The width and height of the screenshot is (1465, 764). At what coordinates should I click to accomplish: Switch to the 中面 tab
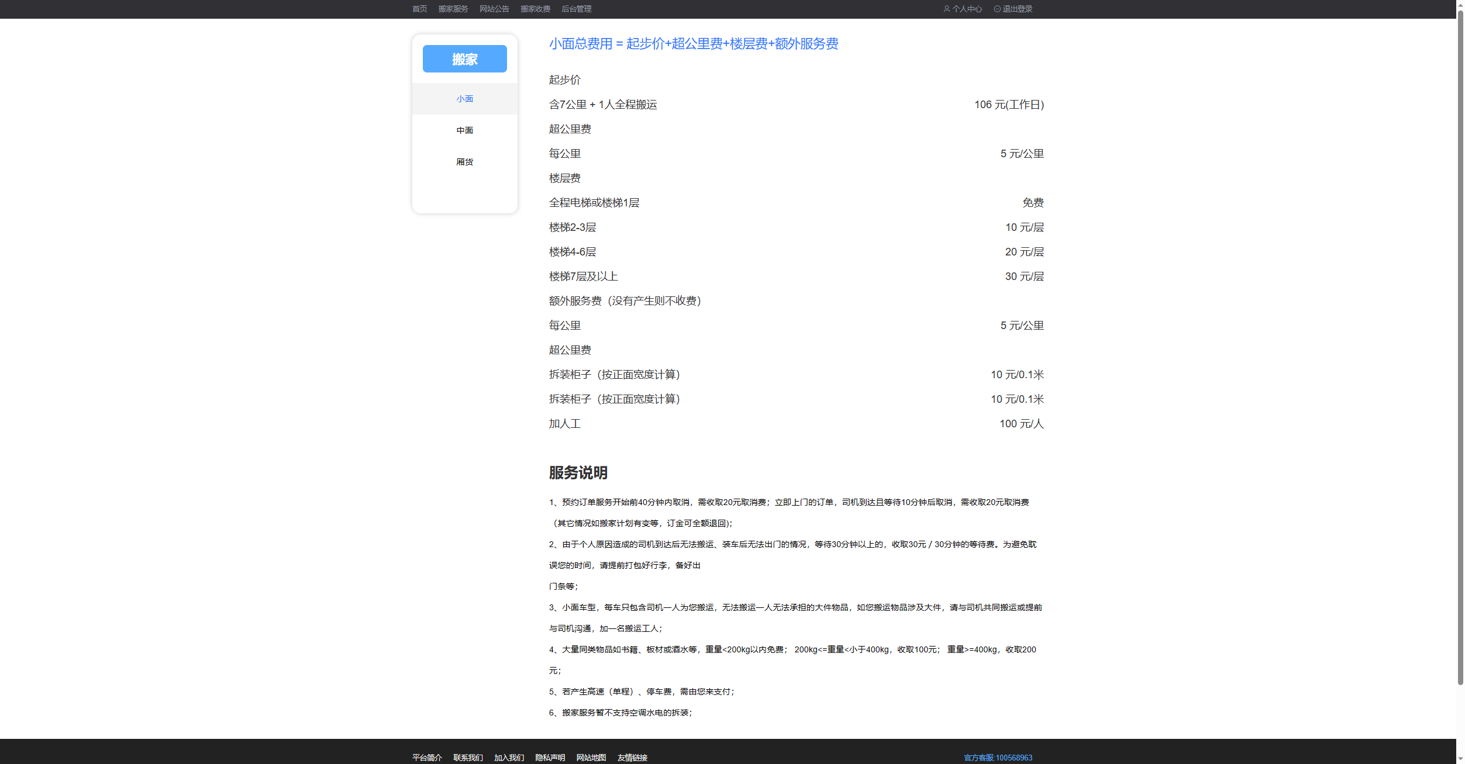pos(464,130)
